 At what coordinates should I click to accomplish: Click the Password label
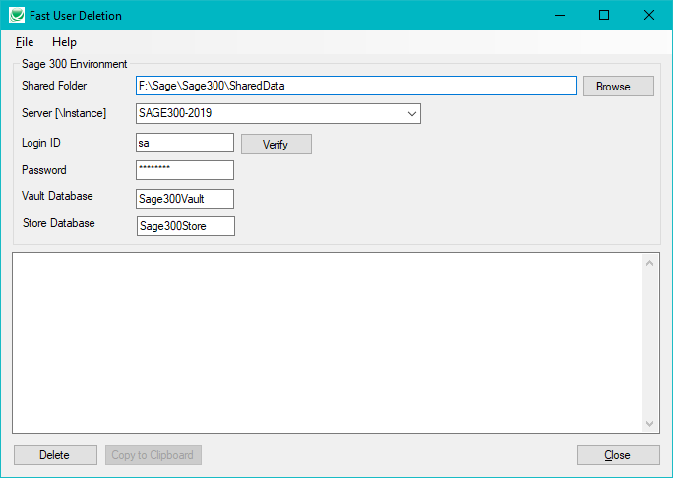coord(44,170)
